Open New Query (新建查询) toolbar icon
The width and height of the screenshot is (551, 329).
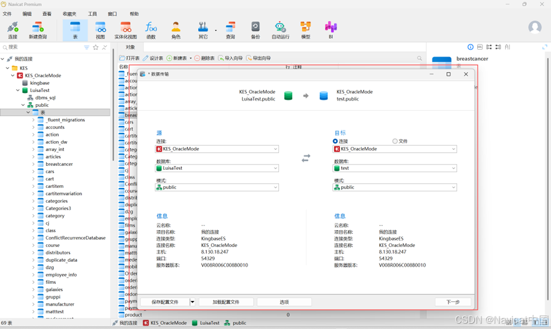tap(38, 30)
